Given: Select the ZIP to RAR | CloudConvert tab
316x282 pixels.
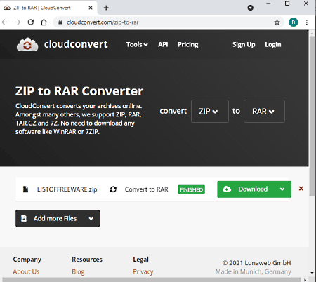Looking at the screenshot, I should tap(48, 8).
